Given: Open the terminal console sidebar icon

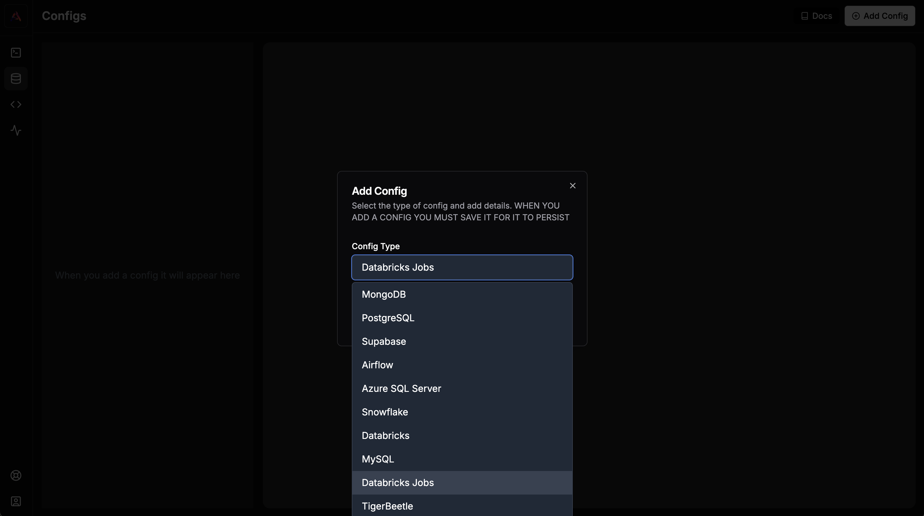Looking at the screenshot, I should [16, 53].
